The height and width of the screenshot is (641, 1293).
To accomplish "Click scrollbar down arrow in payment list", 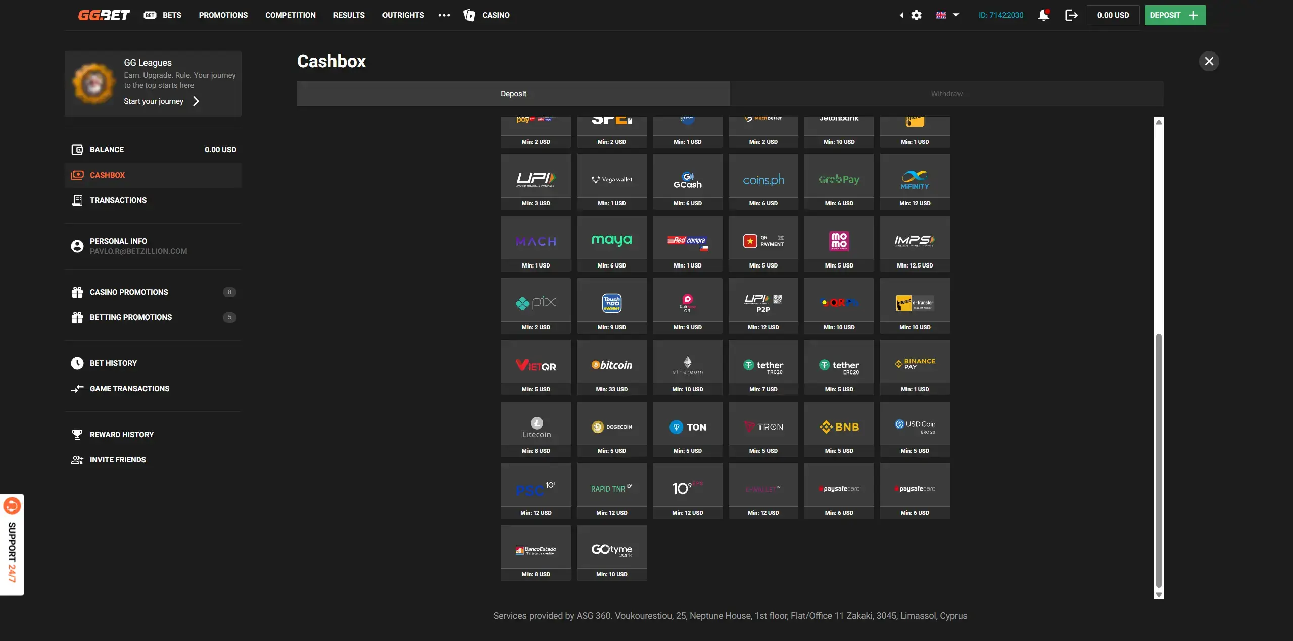I will click(1159, 595).
